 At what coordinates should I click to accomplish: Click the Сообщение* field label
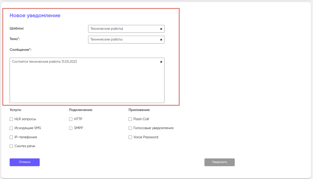[x=20, y=49]
